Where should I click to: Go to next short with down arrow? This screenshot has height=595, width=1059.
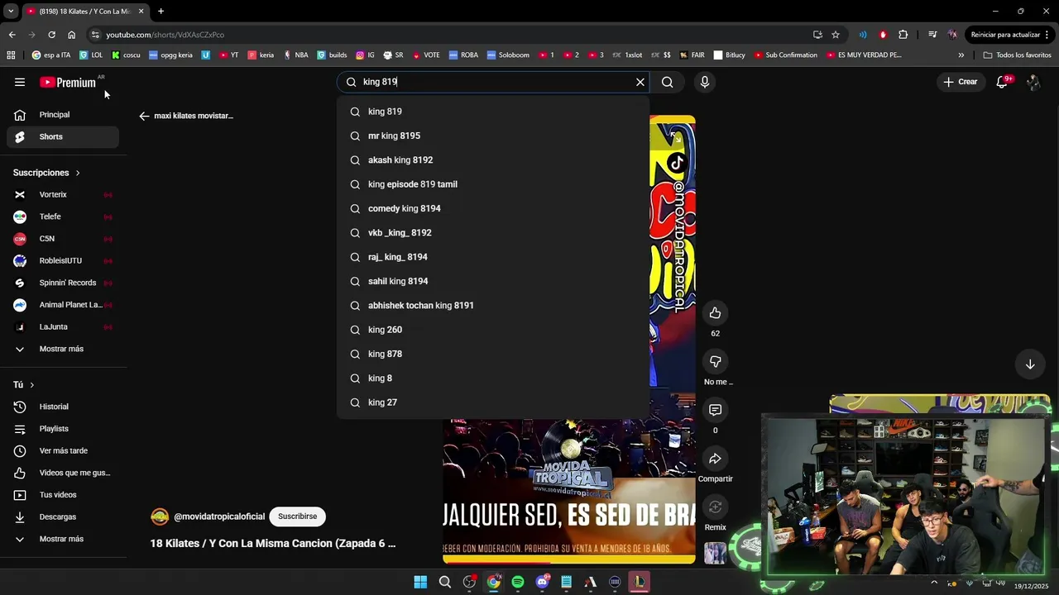coord(1030,364)
